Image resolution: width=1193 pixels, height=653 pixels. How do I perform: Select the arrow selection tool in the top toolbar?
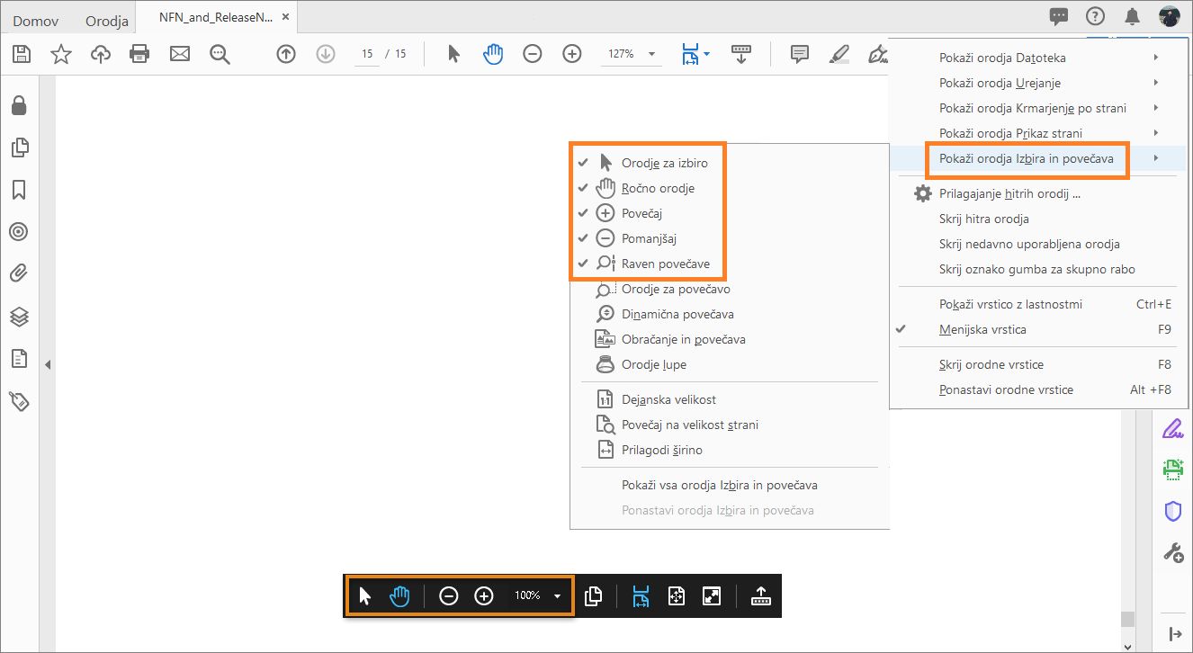[x=454, y=54]
